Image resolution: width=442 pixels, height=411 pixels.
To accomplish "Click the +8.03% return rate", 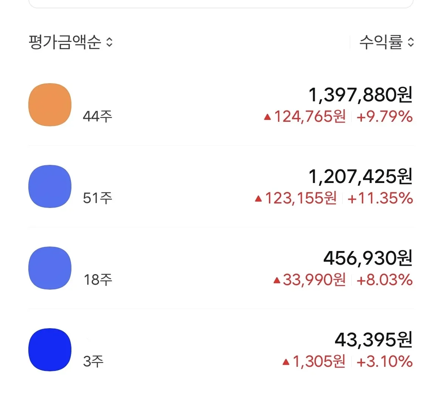I will (384, 280).
